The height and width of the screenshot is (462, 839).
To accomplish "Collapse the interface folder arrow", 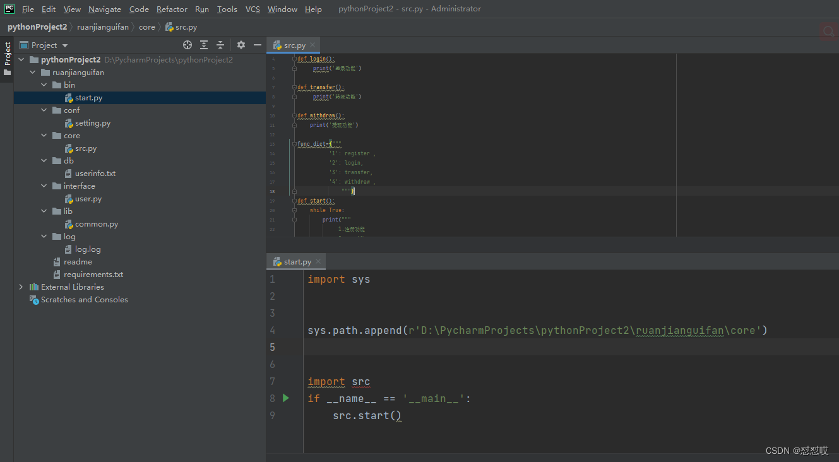I will pos(44,186).
